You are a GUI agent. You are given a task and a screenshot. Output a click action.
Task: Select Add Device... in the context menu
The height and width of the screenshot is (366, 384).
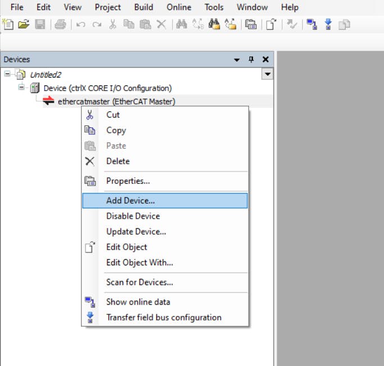point(165,201)
